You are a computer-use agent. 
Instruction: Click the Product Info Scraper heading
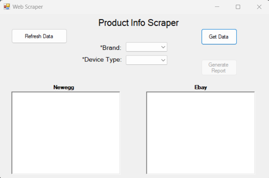tap(138, 23)
